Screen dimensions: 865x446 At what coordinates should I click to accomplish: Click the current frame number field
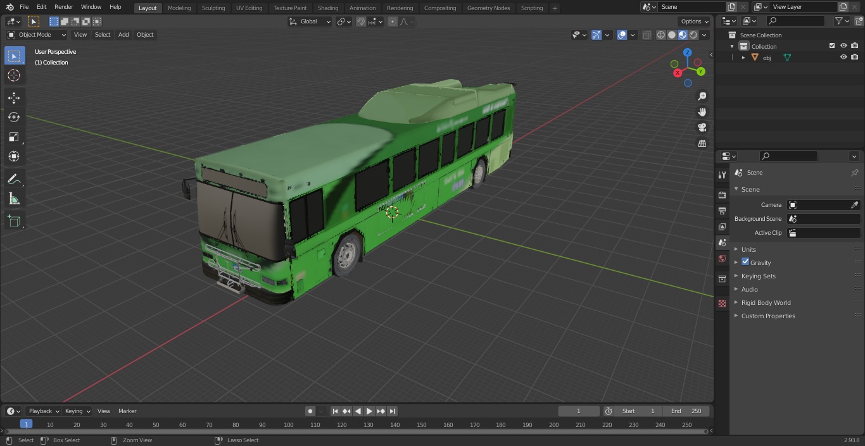click(578, 411)
